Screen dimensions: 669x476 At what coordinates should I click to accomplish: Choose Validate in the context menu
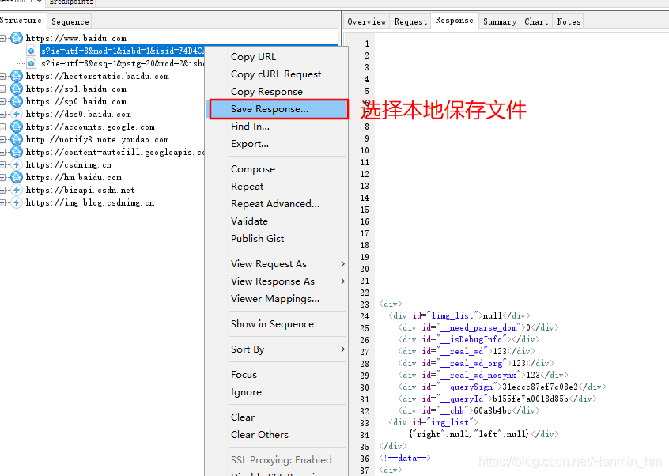277,221
